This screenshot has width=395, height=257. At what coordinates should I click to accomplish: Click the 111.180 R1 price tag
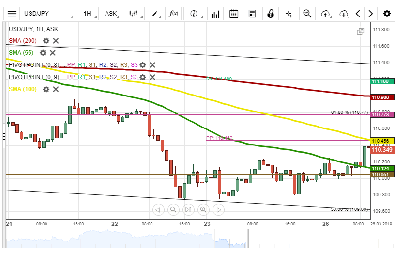click(x=382, y=81)
